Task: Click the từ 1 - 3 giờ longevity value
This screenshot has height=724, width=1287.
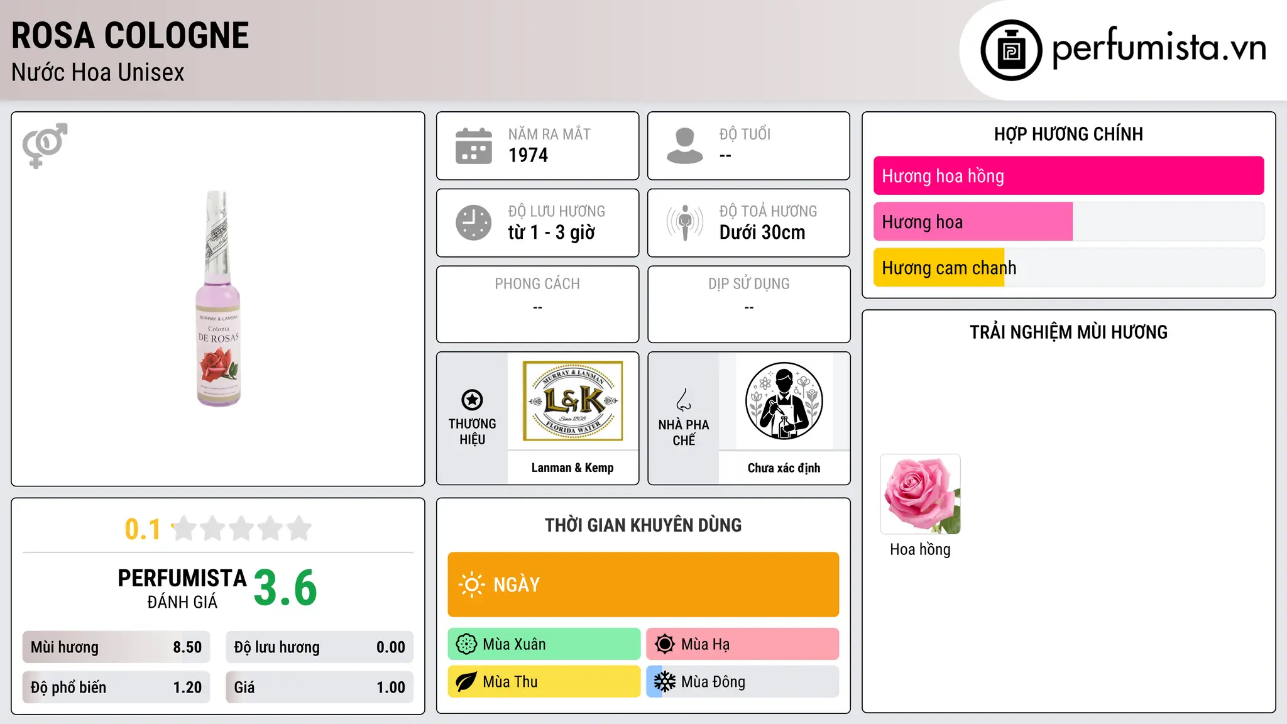Action: [551, 233]
